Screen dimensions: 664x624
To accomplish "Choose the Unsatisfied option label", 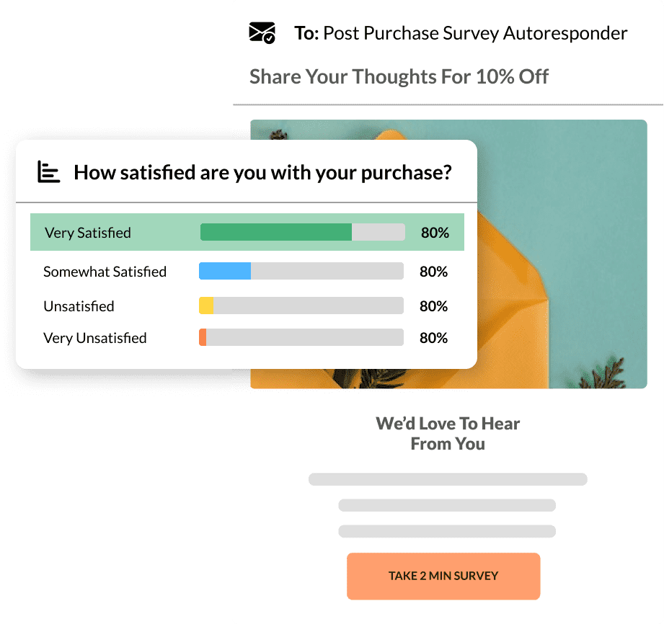I will click(79, 306).
